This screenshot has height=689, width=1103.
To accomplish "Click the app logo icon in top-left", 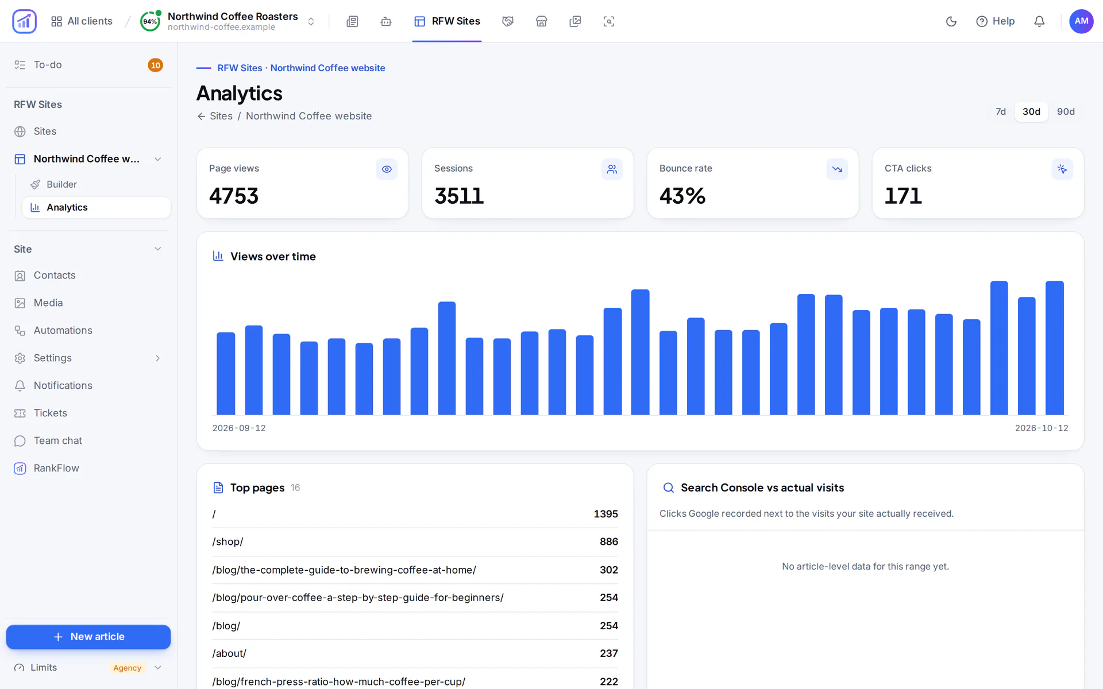I will 24,21.
